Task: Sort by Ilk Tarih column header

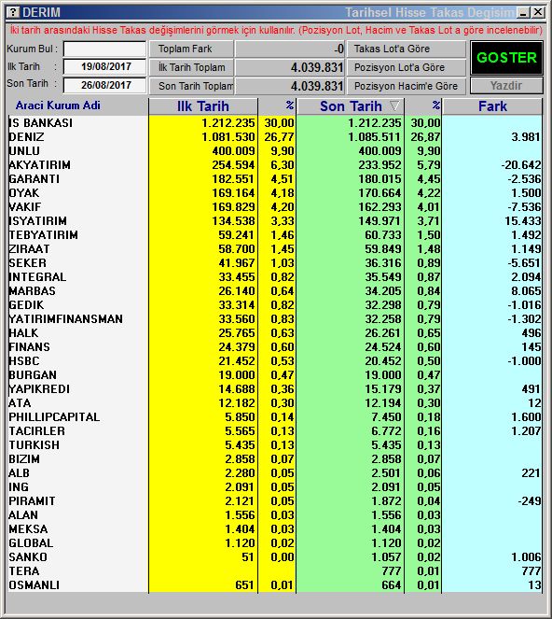Action: [203, 106]
